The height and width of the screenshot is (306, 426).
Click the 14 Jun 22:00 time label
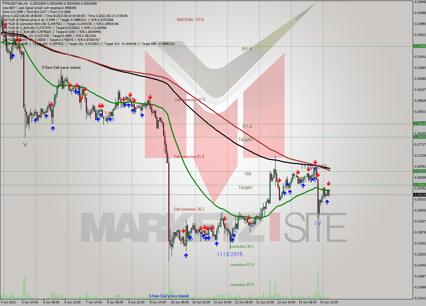coord(328,302)
